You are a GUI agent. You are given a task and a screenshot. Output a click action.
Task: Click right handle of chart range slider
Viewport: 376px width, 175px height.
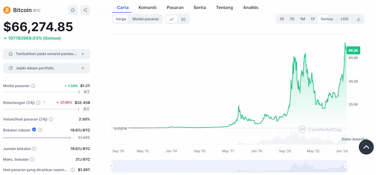click(346, 166)
